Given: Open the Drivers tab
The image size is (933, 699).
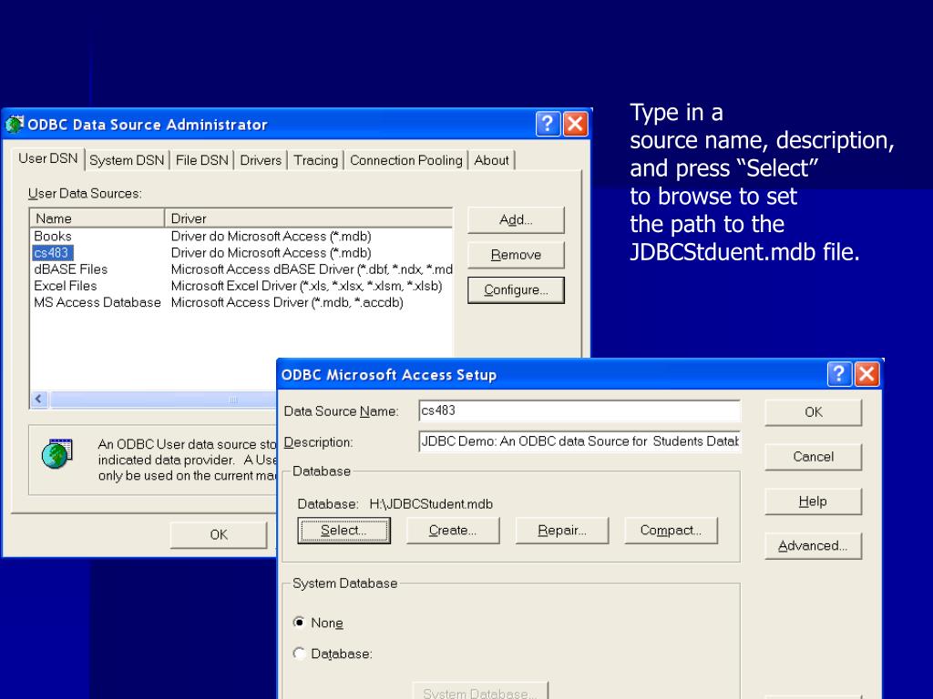Looking at the screenshot, I should point(261,160).
